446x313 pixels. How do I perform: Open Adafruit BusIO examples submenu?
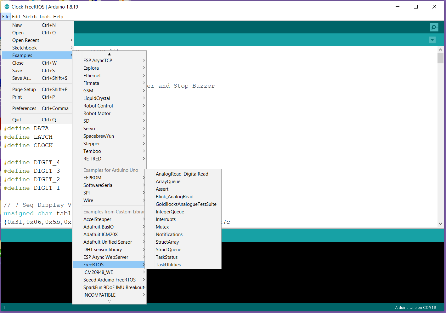click(x=110, y=227)
